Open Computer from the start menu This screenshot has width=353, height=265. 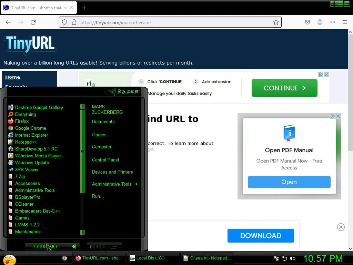pos(102,147)
